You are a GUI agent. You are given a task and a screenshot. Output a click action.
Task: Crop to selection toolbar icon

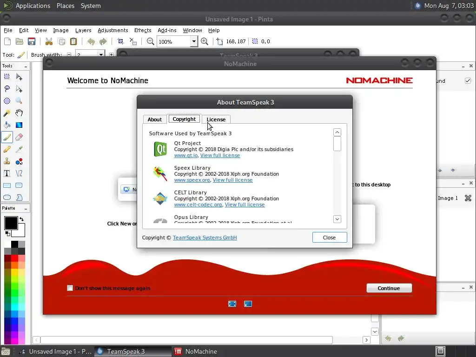(120, 41)
